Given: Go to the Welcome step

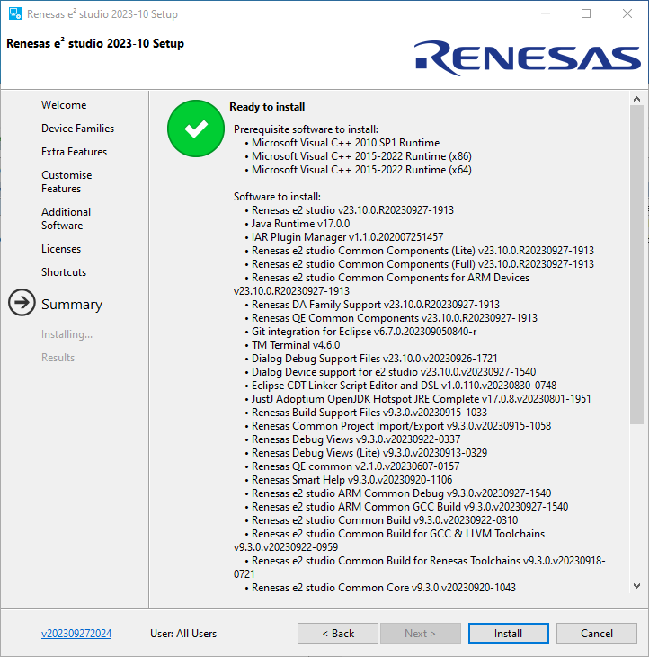Looking at the screenshot, I should pos(64,105).
